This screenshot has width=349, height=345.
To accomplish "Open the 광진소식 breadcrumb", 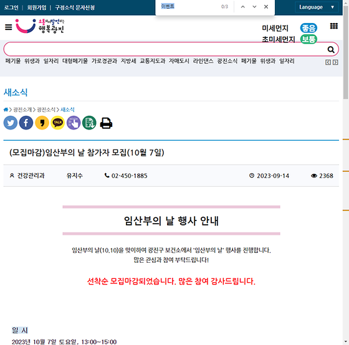I will pyautogui.click(x=46, y=110).
